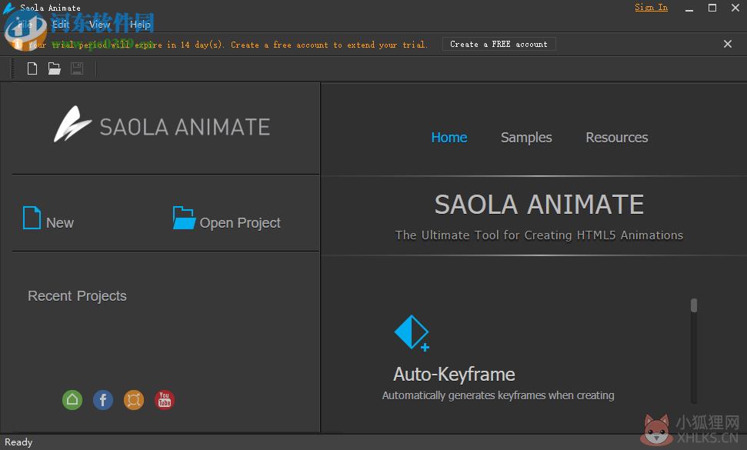Click the New document toolbar icon
The image size is (747, 450).
click(32, 68)
